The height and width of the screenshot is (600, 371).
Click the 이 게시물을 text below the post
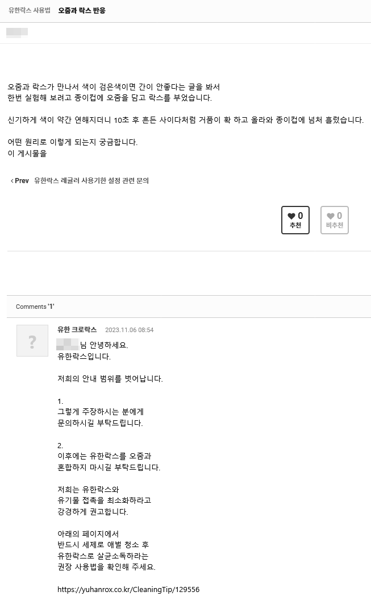tap(27, 153)
